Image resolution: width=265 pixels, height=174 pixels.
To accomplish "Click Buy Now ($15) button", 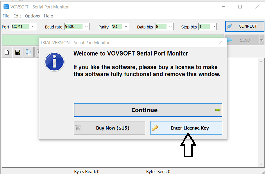I will 109,128.
